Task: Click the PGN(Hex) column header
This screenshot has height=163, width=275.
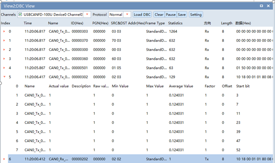Action: click(x=100, y=23)
